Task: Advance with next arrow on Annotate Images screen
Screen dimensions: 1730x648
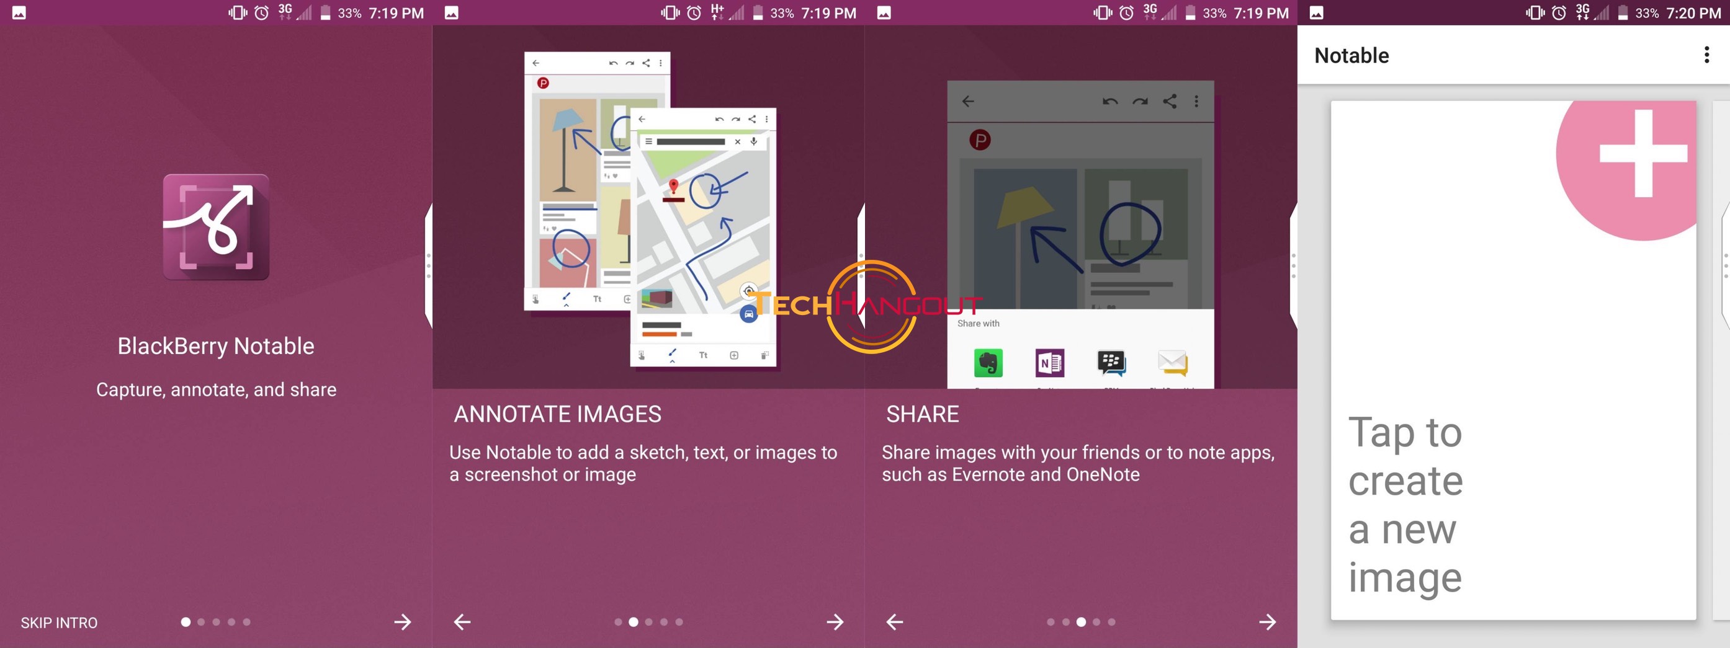Action: coord(835,622)
